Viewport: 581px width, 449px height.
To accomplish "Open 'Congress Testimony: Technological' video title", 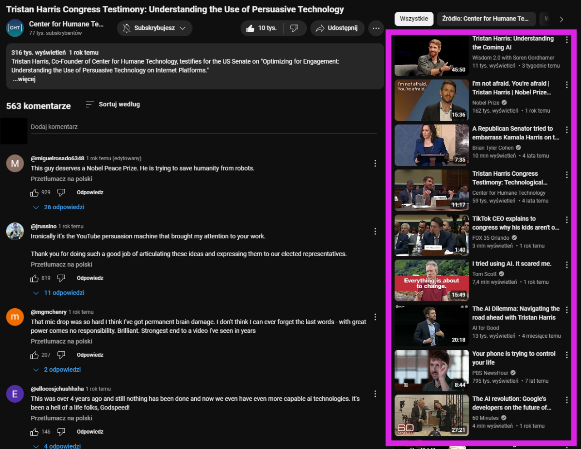I will point(510,178).
